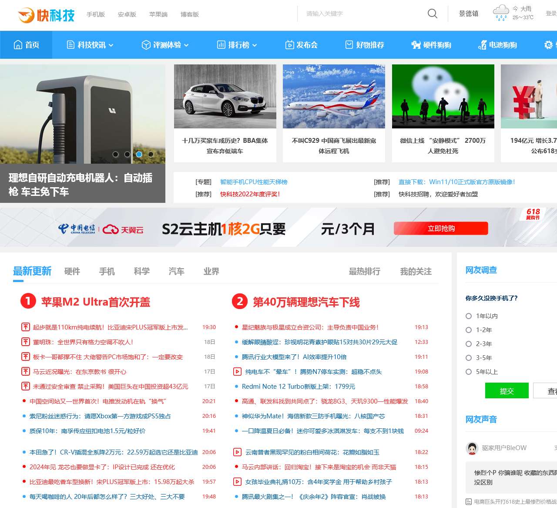557x508 pixels.
Task: Open the 最热排行 tab
Action: (365, 272)
